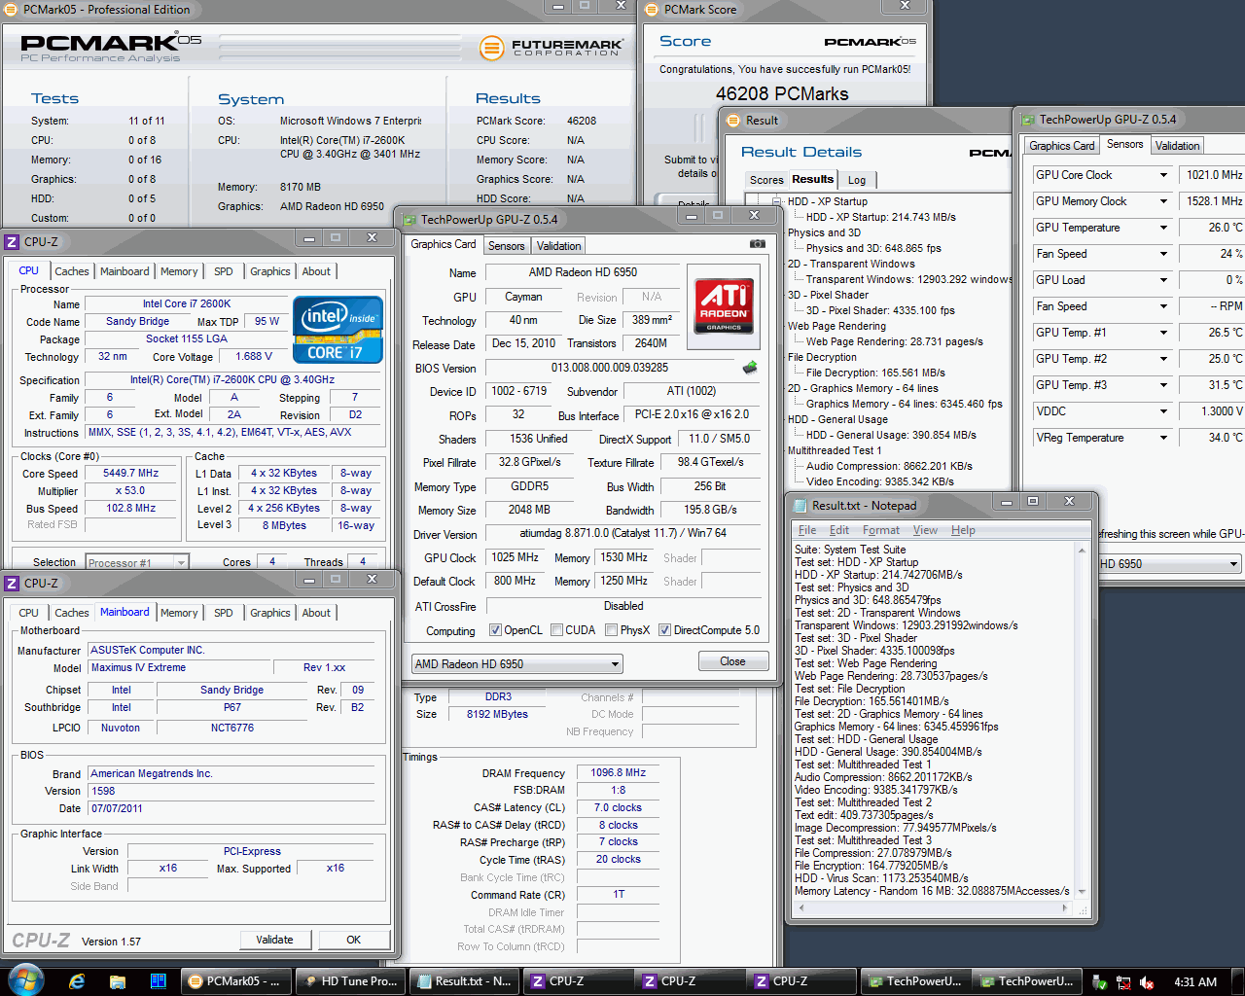Click PCMark05 Professional Edition title icon

pos(11,9)
